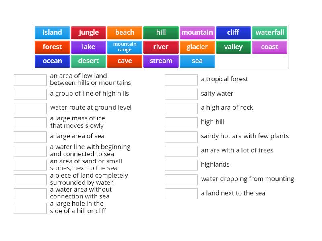The height and width of the screenshot is (241, 322).
Task: Click the 'waterfall' tile
Action: point(269,33)
